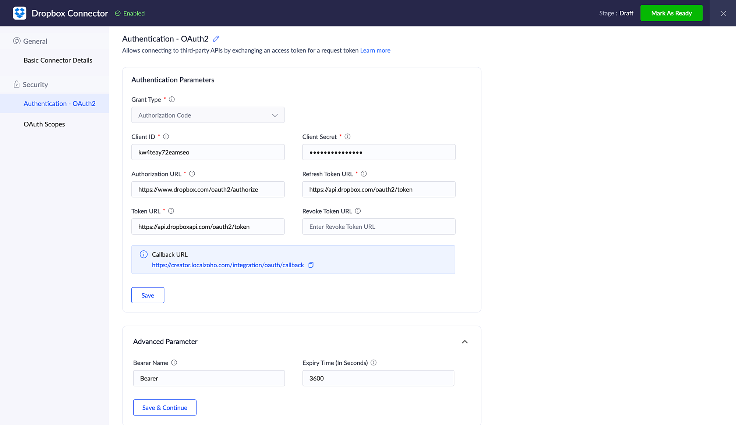Viewport: 736px width, 425px height.
Task: Click the Revoke Token URL info icon
Action: (358, 211)
